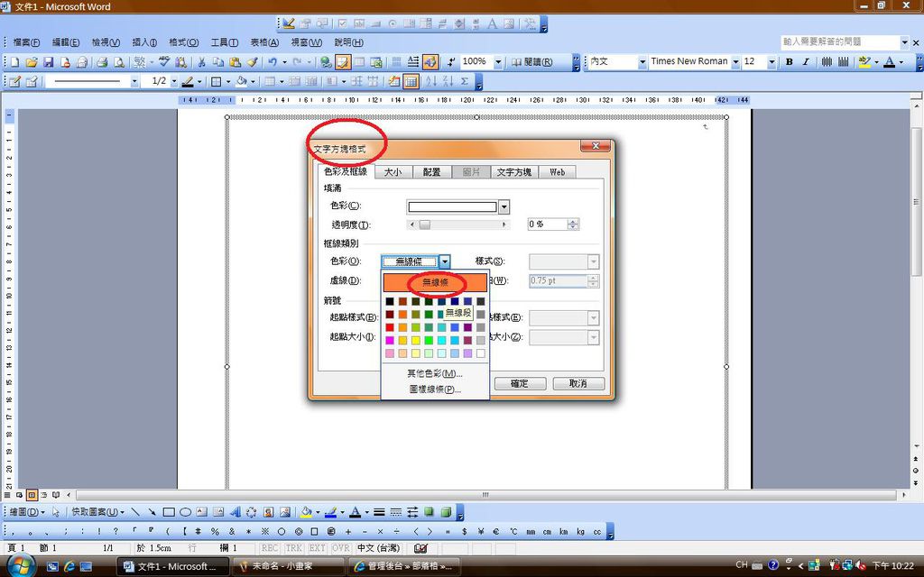Screen dimensions: 924x577
Task: Collapse the line color dropdown arrow
Action: click(445, 261)
